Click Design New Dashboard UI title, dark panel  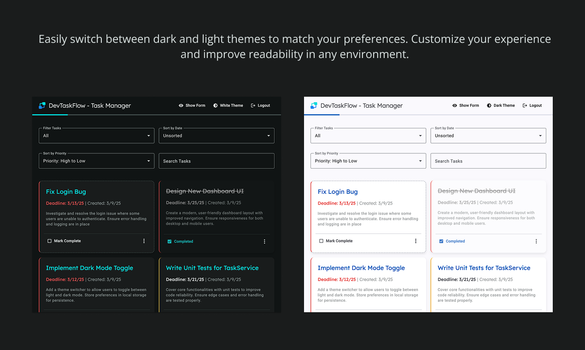tap(205, 191)
